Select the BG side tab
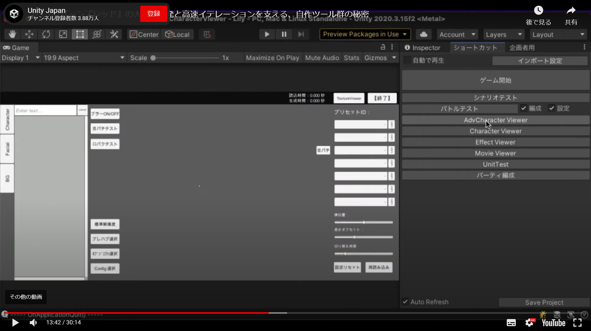This screenshot has width=591, height=331. click(x=7, y=178)
